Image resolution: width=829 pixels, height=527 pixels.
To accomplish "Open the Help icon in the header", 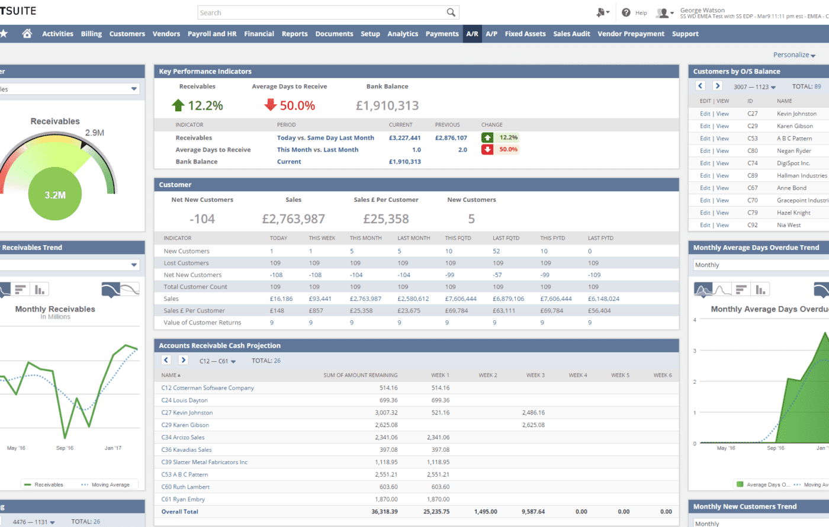I will (x=626, y=12).
